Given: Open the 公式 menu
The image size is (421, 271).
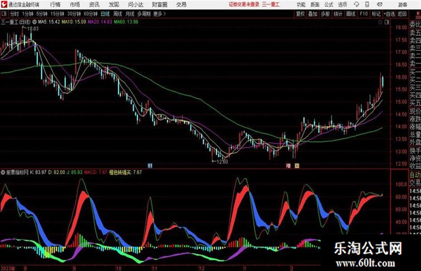Looking at the screenshot, I should click(329, 4).
